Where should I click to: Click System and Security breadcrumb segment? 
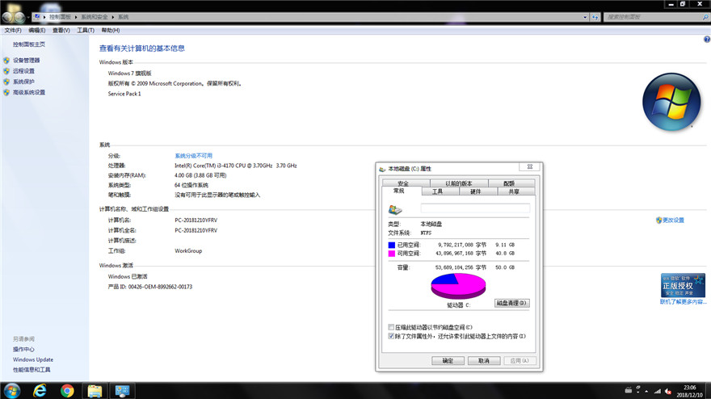click(x=95, y=17)
